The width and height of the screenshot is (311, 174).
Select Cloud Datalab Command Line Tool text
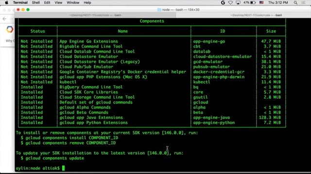tap(97, 52)
